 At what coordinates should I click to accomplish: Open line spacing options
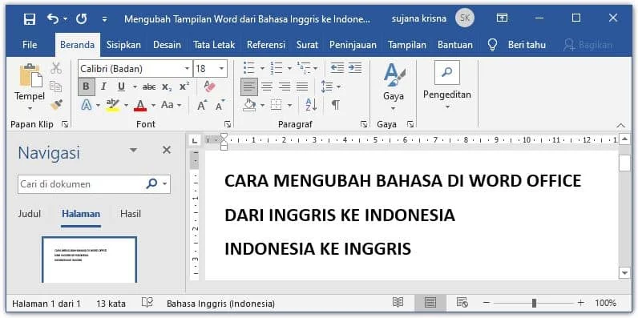[327, 87]
